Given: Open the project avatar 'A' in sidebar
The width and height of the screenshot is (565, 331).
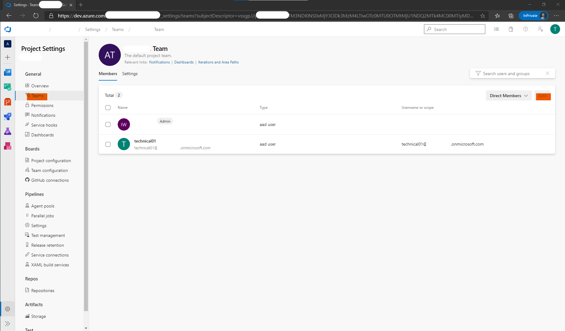Looking at the screenshot, I should click(x=8, y=44).
